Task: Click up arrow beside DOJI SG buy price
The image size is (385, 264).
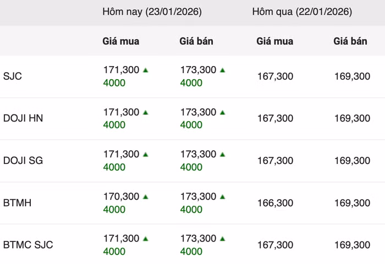Action: [146, 155]
